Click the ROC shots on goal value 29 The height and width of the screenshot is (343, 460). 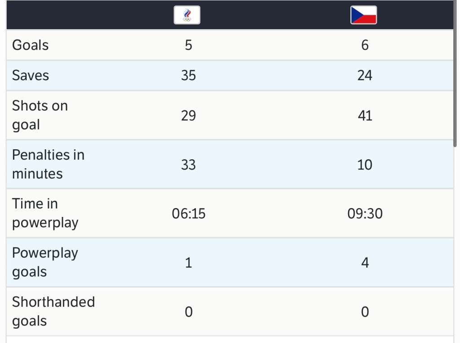tap(188, 116)
